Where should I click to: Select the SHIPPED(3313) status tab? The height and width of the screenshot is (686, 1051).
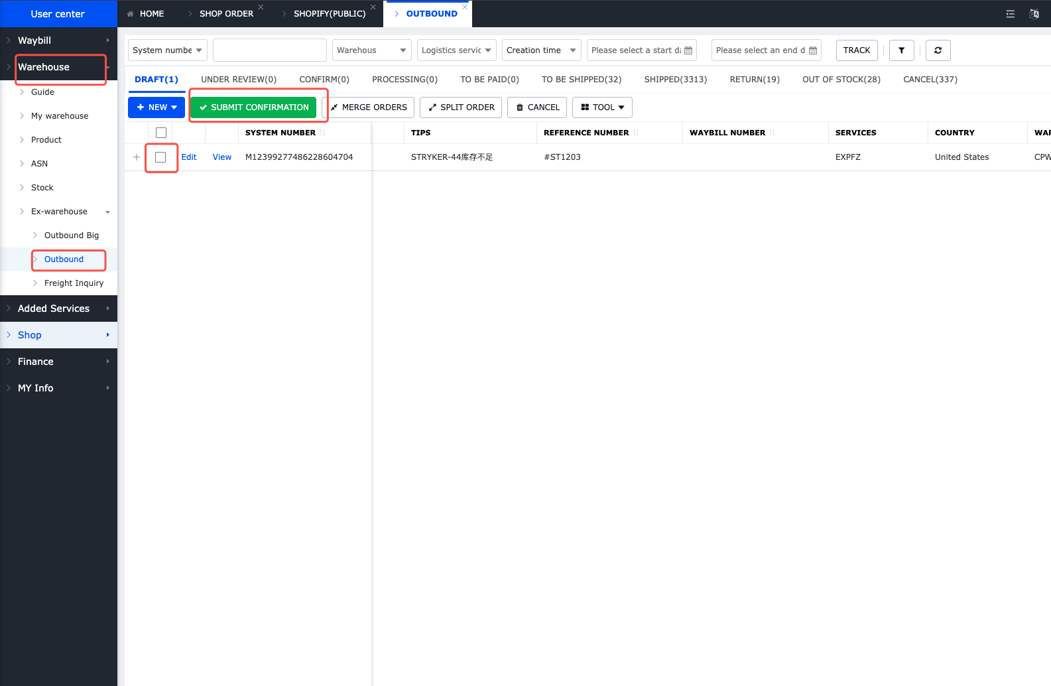676,80
